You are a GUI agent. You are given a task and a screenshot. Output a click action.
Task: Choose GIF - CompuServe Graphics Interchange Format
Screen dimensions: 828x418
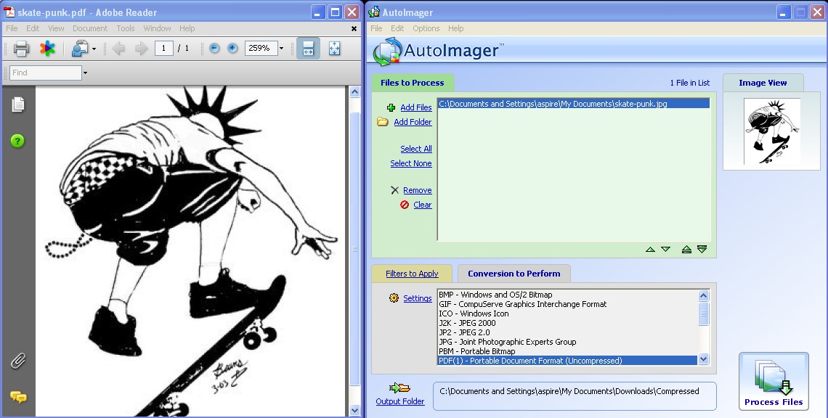click(568, 304)
